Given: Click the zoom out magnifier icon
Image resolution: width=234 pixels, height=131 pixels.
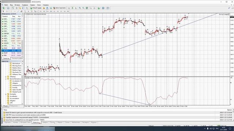Looking at the screenshot, I should point(83,8).
